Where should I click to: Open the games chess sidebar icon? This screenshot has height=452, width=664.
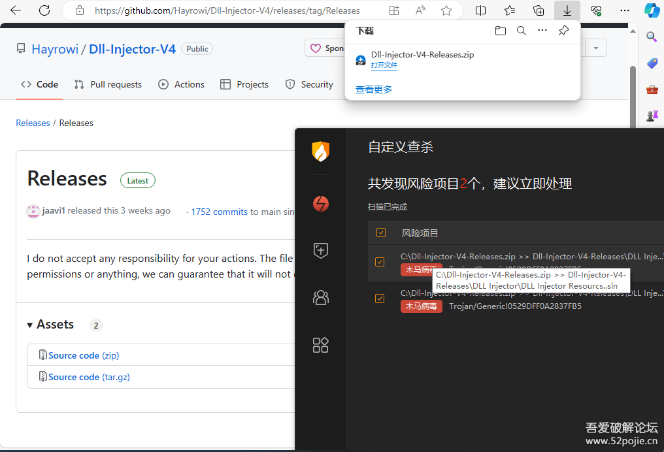[652, 115]
